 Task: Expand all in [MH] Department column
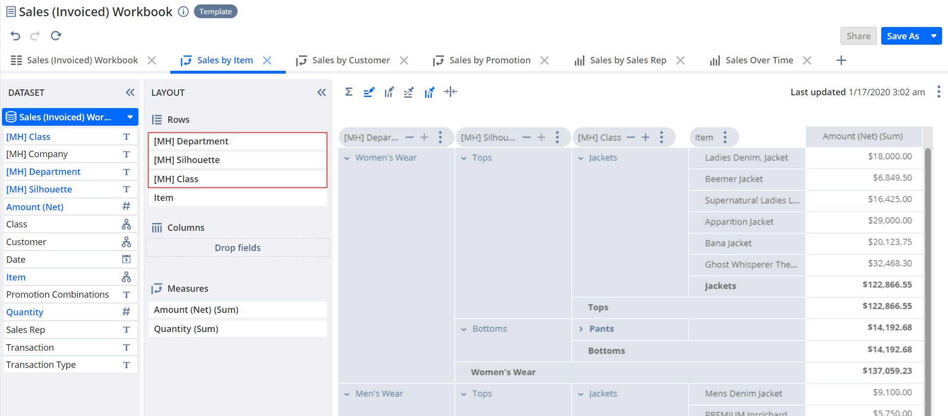click(x=425, y=138)
